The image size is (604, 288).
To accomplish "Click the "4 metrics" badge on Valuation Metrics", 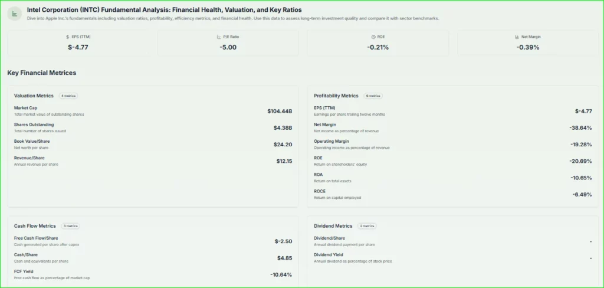I will point(68,96).
